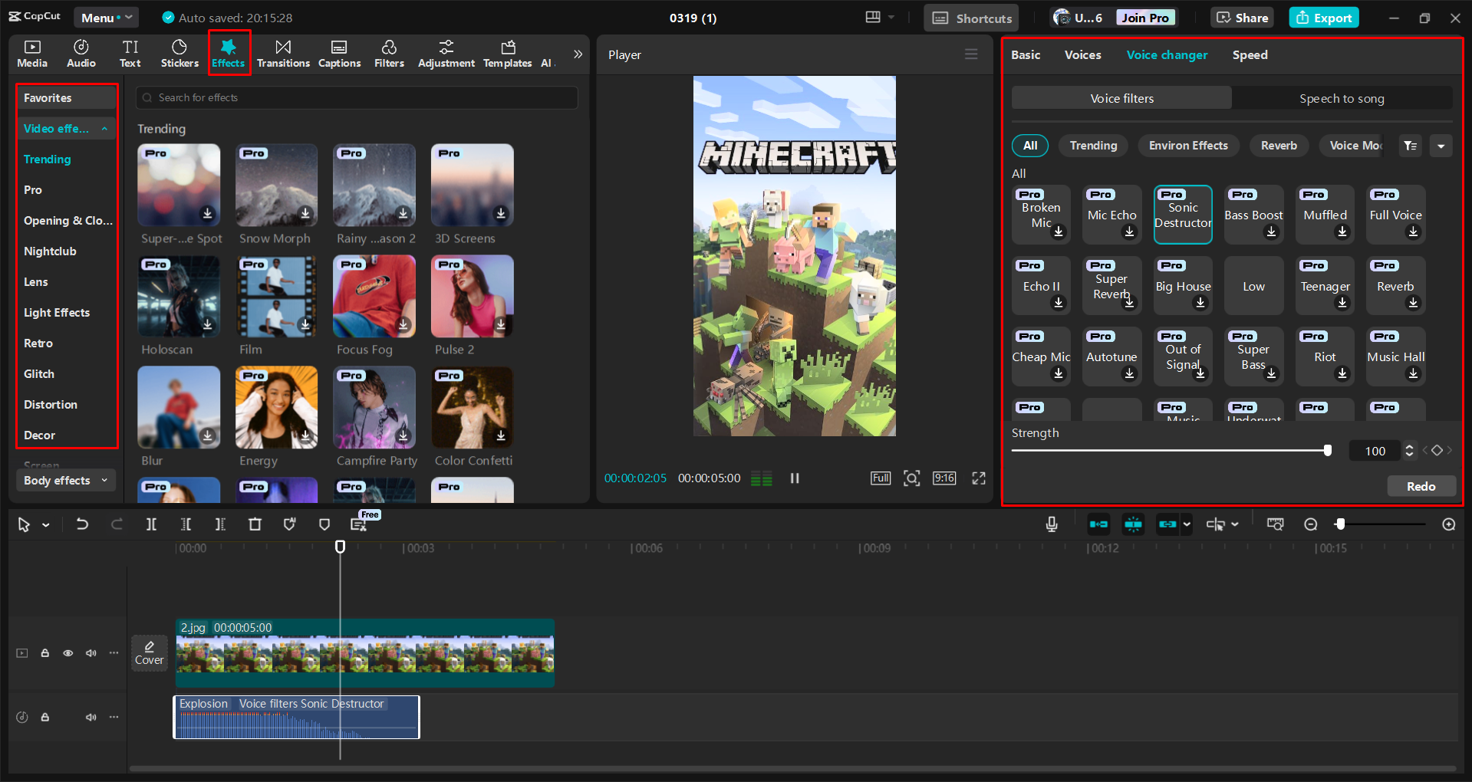This screenshot has width=1472, height=782.
Task: Open the Body effects dropdown
Action: click(x=65, y=480)
